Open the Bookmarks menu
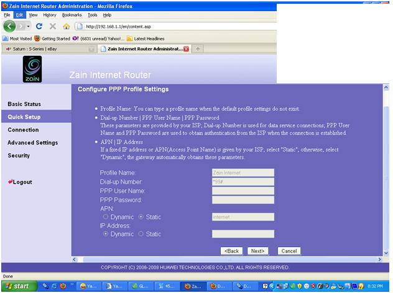 tap(72, 14)
